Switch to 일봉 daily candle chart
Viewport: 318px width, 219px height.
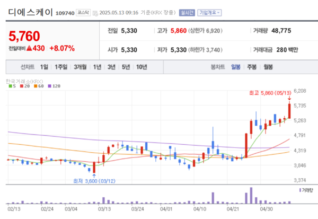(236, 67)
